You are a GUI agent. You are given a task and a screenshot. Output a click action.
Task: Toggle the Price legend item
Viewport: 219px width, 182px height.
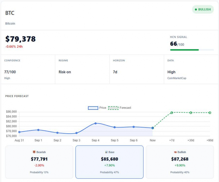tap(97, 108)
